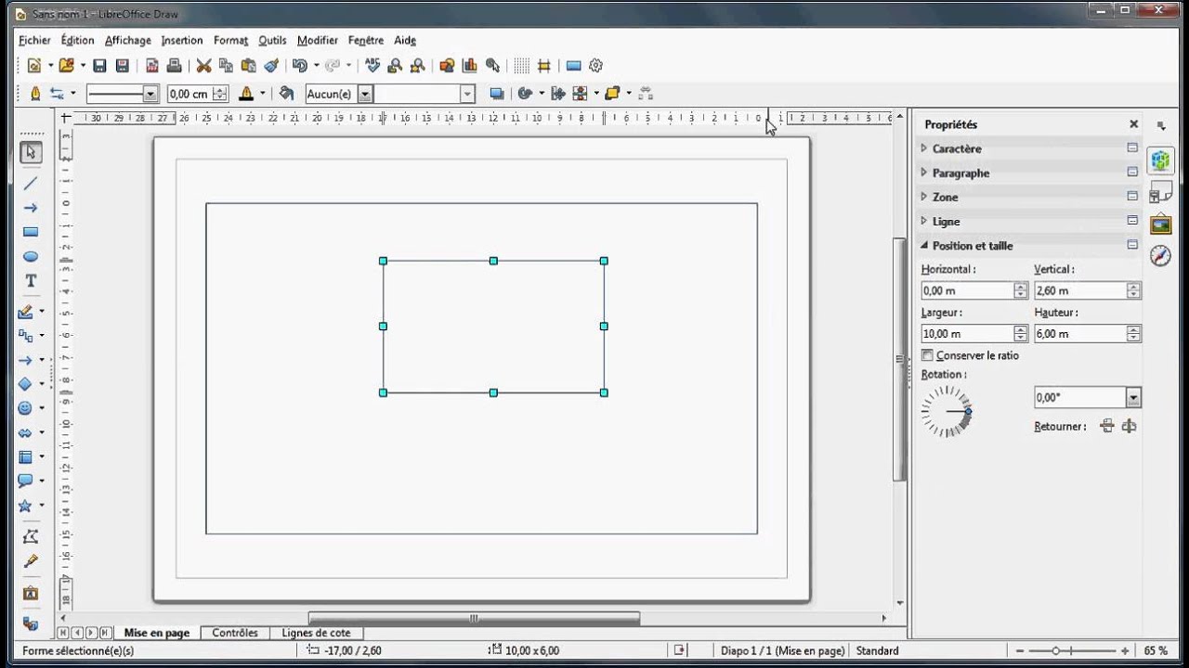Click the Copy icon in toolbar

[226, 66]
